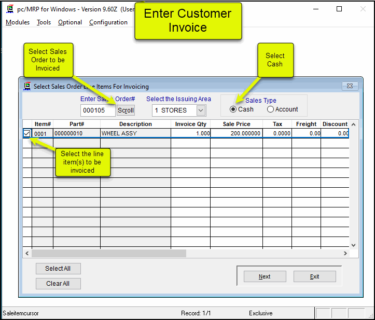Image resolution: width=375 pixels, height=320 pixels.
Task: Click the Sales Order number input field
Action: point(98,110)
